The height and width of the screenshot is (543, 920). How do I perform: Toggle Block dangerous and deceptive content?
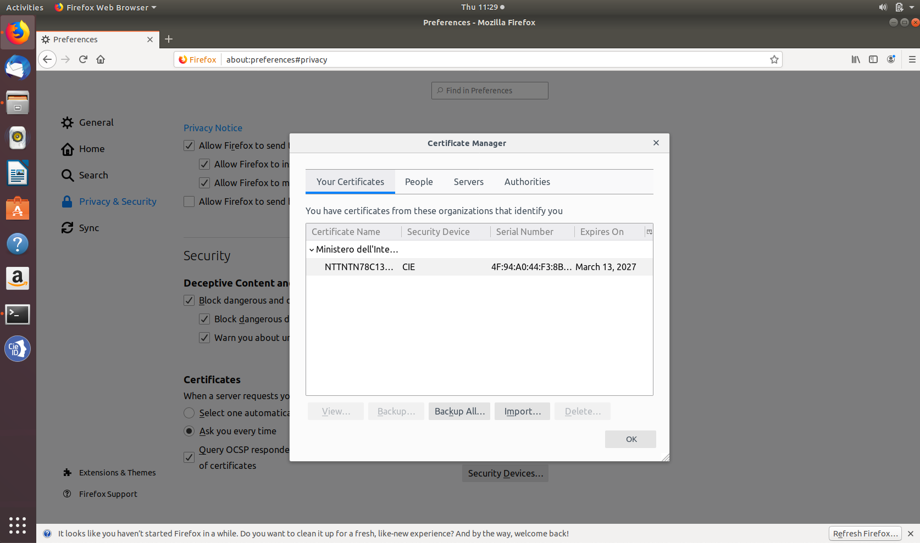click(189, 300)
